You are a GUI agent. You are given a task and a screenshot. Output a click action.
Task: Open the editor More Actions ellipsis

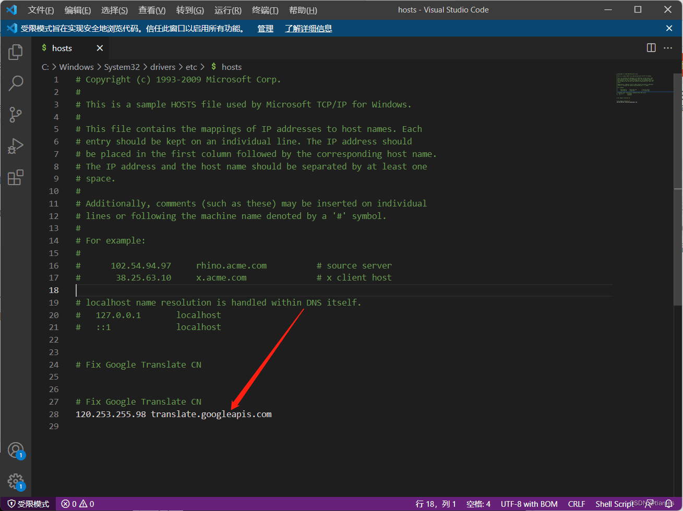(668, 48)
